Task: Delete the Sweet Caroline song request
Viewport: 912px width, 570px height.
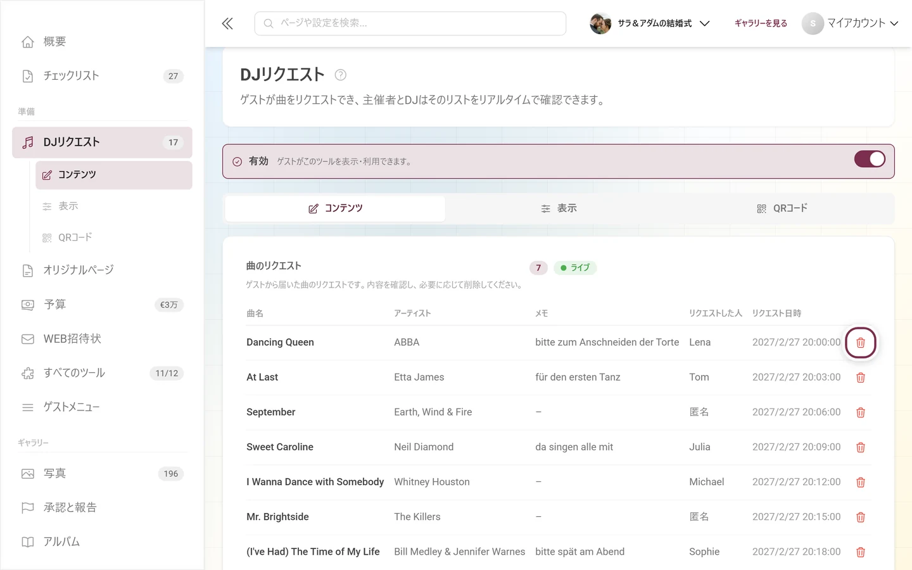Action: tap(860, 447)
